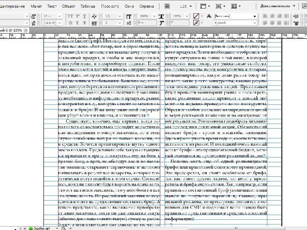
Task: Toggle Underline formatting
Action: coord(84,16)
